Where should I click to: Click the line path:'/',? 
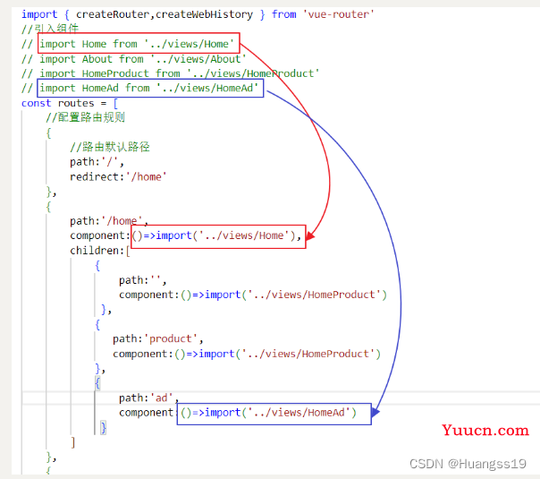(x=97, y=162)
